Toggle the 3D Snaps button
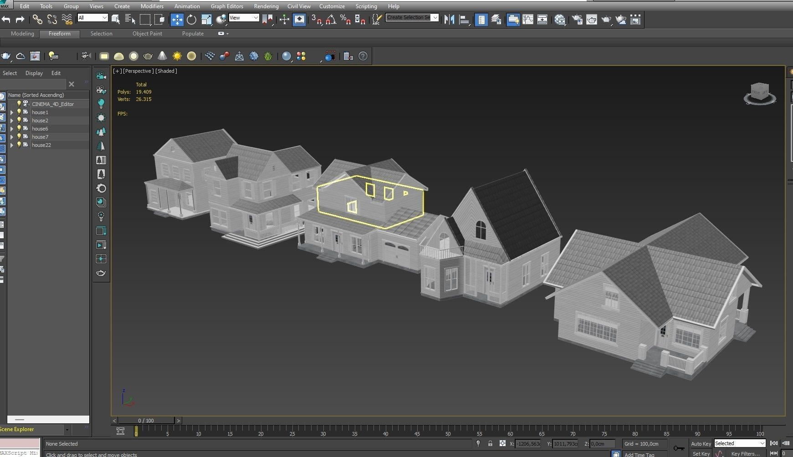The image size is (793, 457). coord(317,19)
